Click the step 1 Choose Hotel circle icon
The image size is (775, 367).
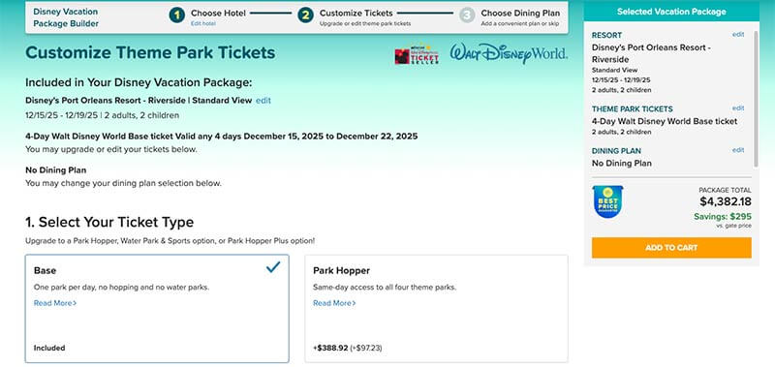click(177, 15)
